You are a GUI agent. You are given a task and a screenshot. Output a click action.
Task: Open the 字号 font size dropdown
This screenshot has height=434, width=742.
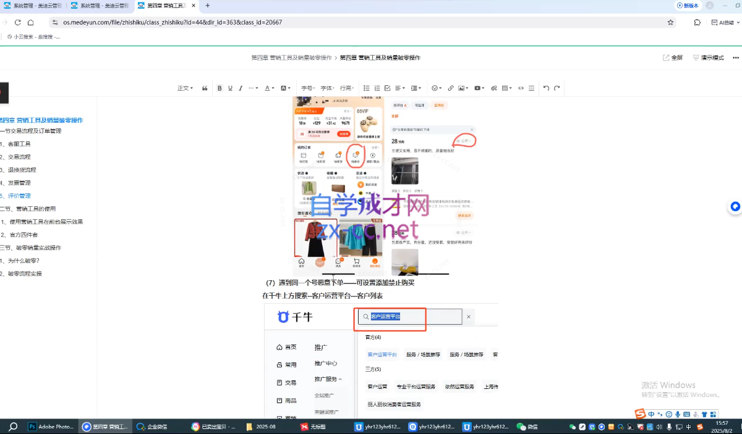[307, 88]
